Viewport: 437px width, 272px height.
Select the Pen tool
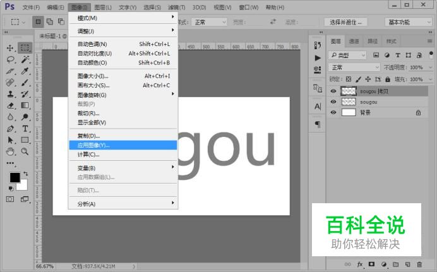pyautogui.click(x=10, y=129)
